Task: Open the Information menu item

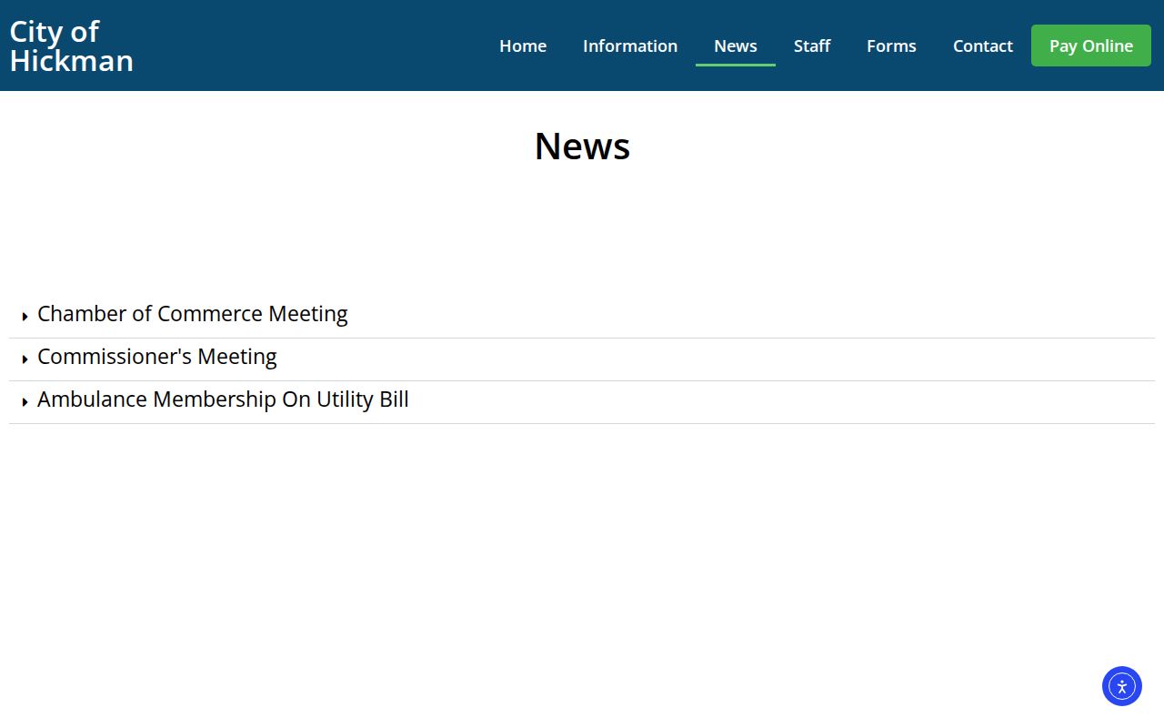Action: 630,45
